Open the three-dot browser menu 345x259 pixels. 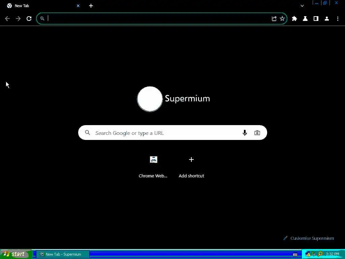point(338,19)
